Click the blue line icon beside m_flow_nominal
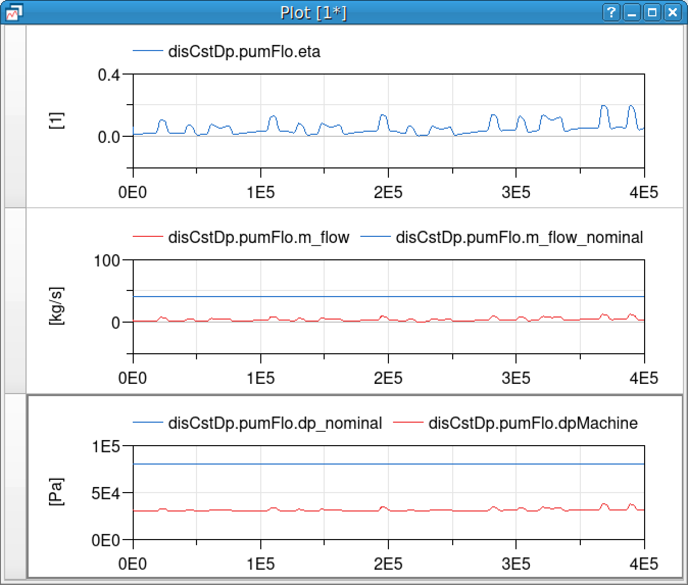The width and height of the screenshot is (688, 585). click(376, 236)
